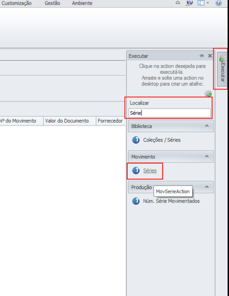The image size is (229, 296).
Task: Collapse the ribbon with the up chevron
Action: pyautogui.click(x=178, y=3)
